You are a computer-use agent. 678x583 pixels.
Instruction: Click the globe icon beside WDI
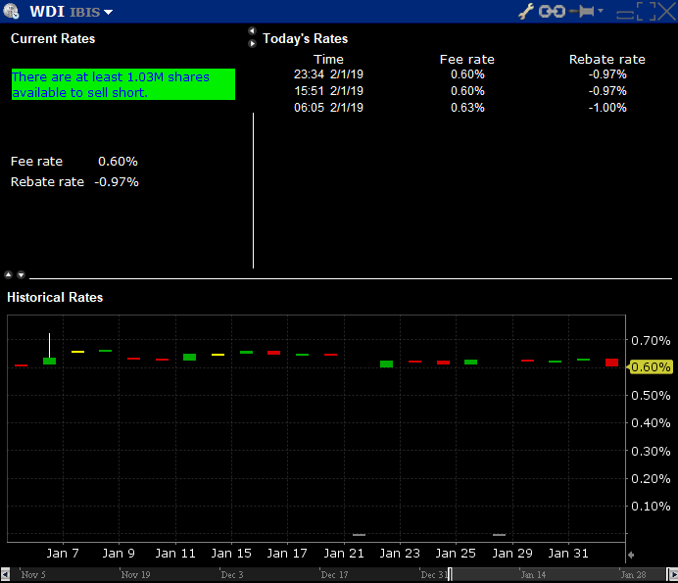pyautogui.click(x=12, y=12)
